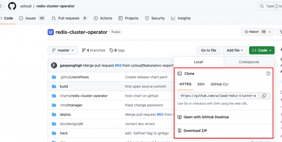Viewport: 282px width, 142px height.
Task: Open the cmd/manager folder
Action: point(71,105)
